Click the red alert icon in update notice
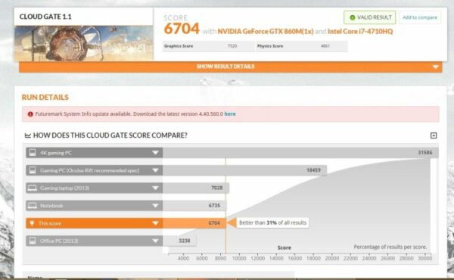Viewport: 454px width, 280px height. [30, 114]
